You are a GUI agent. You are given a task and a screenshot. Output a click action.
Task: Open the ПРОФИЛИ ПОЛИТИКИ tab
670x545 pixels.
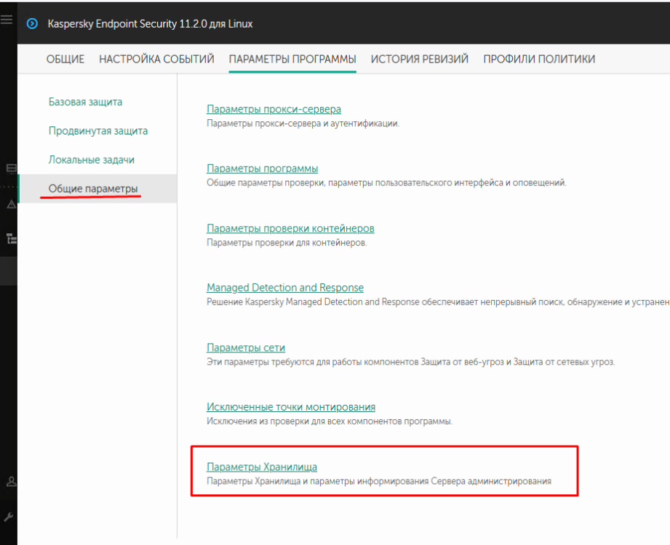[x=539, y=59]
